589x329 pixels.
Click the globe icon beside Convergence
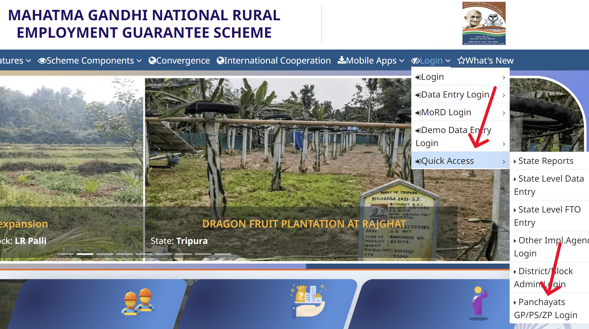152,60
